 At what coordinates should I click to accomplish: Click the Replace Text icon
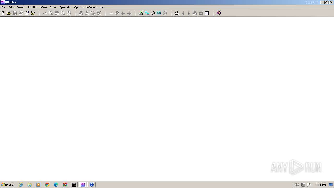[93, 13]
